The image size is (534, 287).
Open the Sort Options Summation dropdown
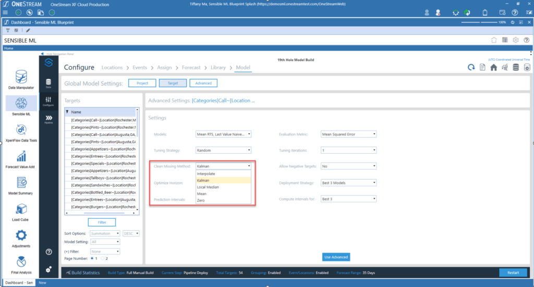[105, 233]
